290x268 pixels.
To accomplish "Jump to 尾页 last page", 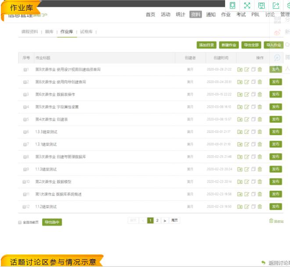I will pos(175,221).
